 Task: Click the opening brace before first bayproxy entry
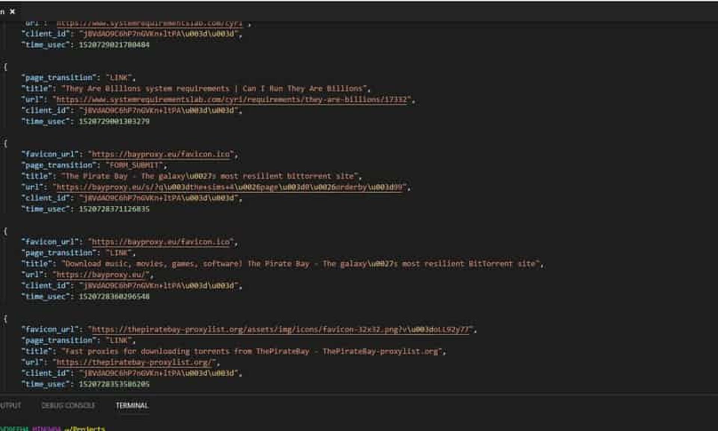point(5,143)
